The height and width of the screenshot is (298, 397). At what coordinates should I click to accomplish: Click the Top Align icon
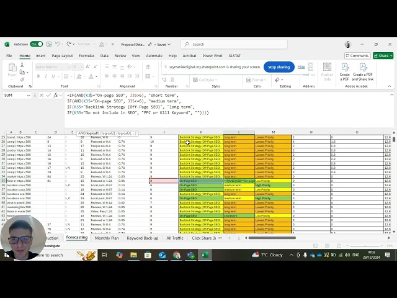point(107,66)
